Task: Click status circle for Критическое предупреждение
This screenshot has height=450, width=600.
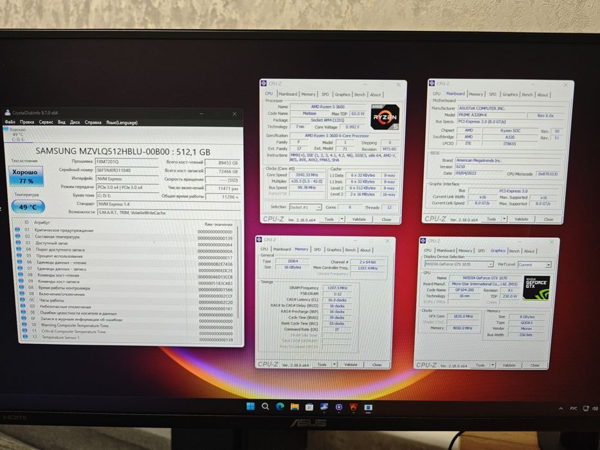Action: 17,230
